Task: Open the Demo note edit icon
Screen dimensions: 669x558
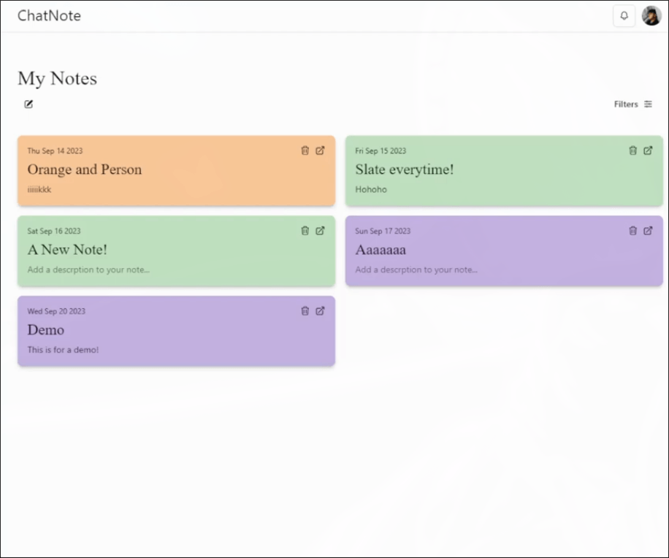Action: (320, 311)
